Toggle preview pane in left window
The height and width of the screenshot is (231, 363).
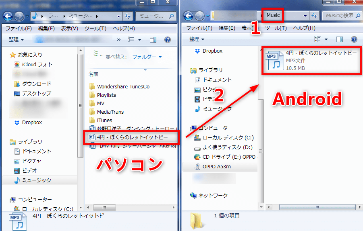[x=153, y=40]
